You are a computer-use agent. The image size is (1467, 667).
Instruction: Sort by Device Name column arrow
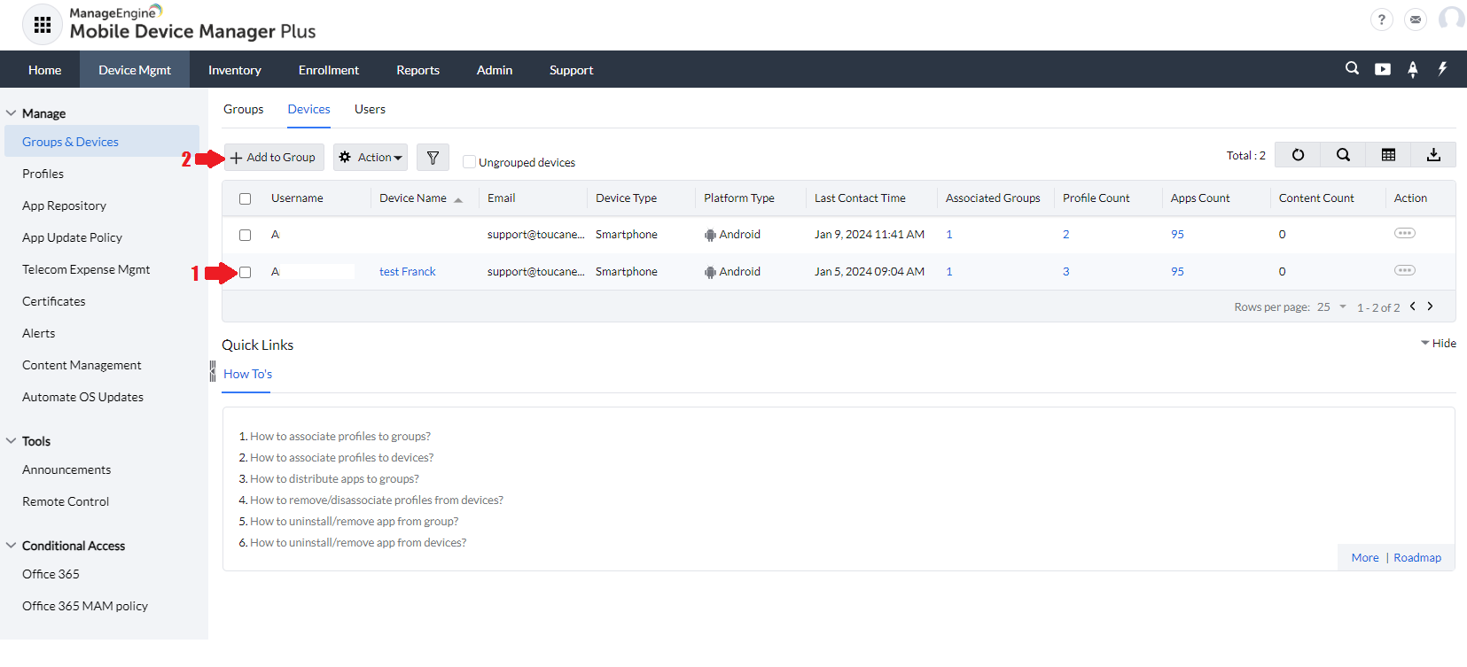(458, 200)
